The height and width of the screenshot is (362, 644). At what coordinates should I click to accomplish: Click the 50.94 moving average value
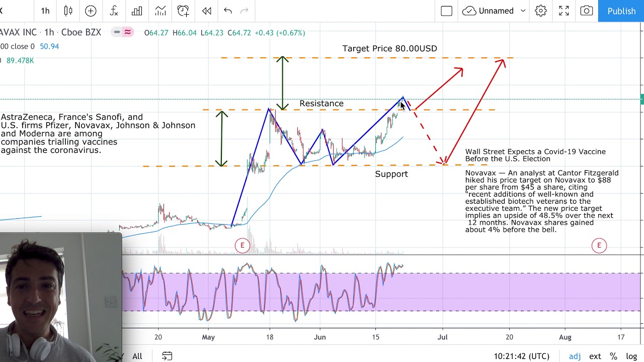click(49, 46)
